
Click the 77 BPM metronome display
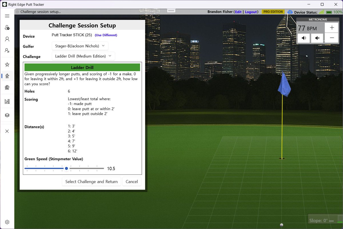(x=307, y=28)
